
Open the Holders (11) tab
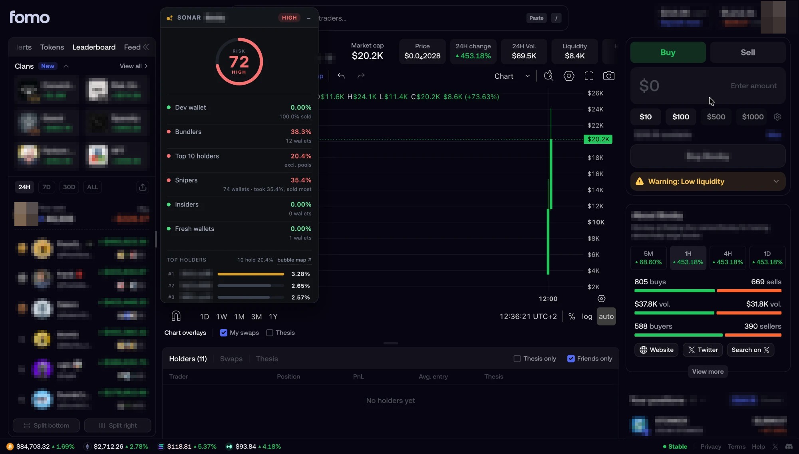point(188,359)
